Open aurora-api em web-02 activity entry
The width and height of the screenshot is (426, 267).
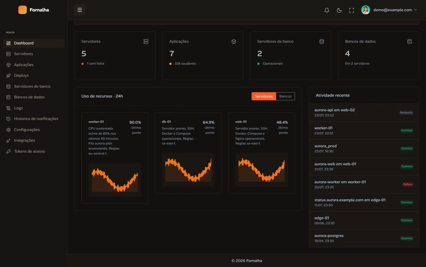pyautogui.click(x=364, y=113)
